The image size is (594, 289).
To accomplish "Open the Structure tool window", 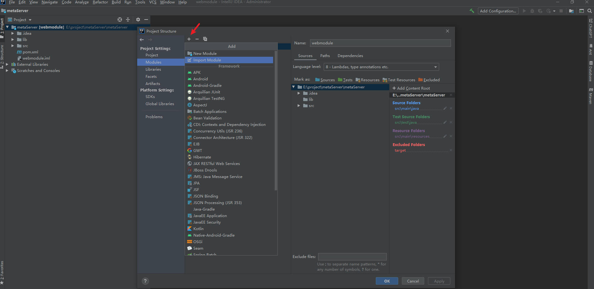I will tap(2, 57).
